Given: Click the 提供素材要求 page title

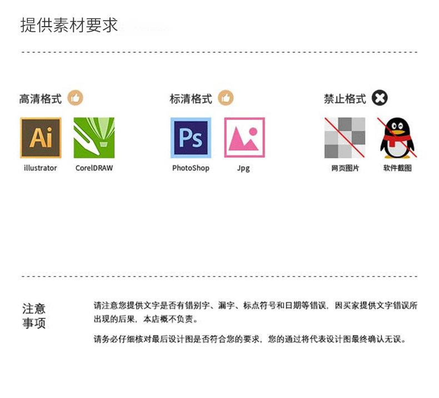Looking at the screenshot, I should [x=69, y=26].
